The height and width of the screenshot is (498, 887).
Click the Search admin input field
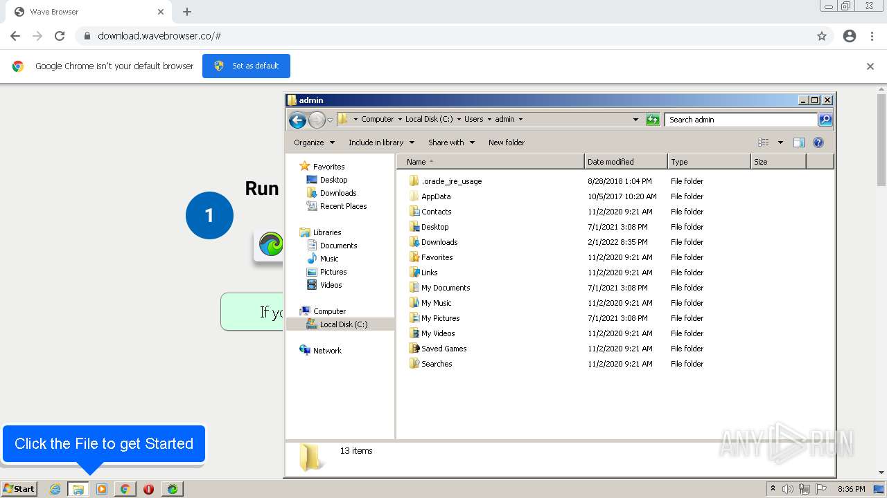click(741, 120)
